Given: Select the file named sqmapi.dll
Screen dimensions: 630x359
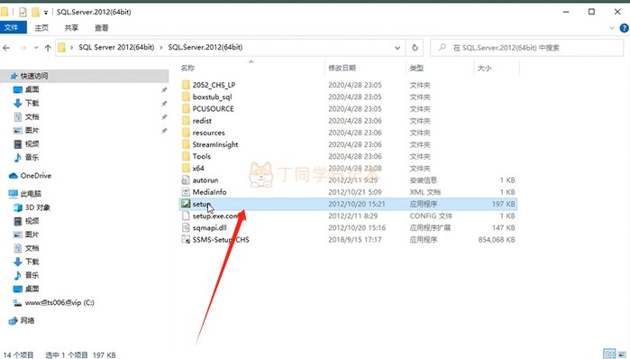Looking at the screenshot, I should pos(209,227).
